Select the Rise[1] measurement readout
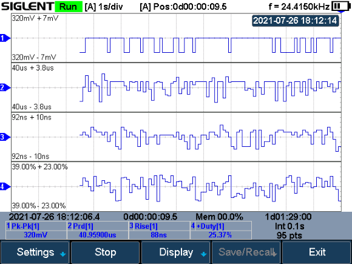This screenshot has height=264, width=352. click(x=159, y=231)
